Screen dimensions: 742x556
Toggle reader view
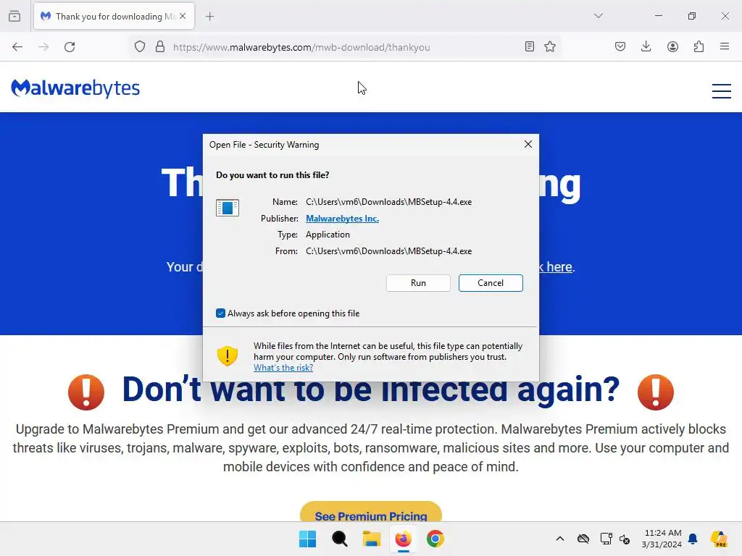tap(530, 46)
